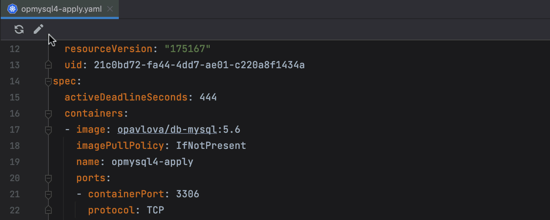Fold the containerPort list item block
The image size is (550, 220).
[x=48, y=194]
